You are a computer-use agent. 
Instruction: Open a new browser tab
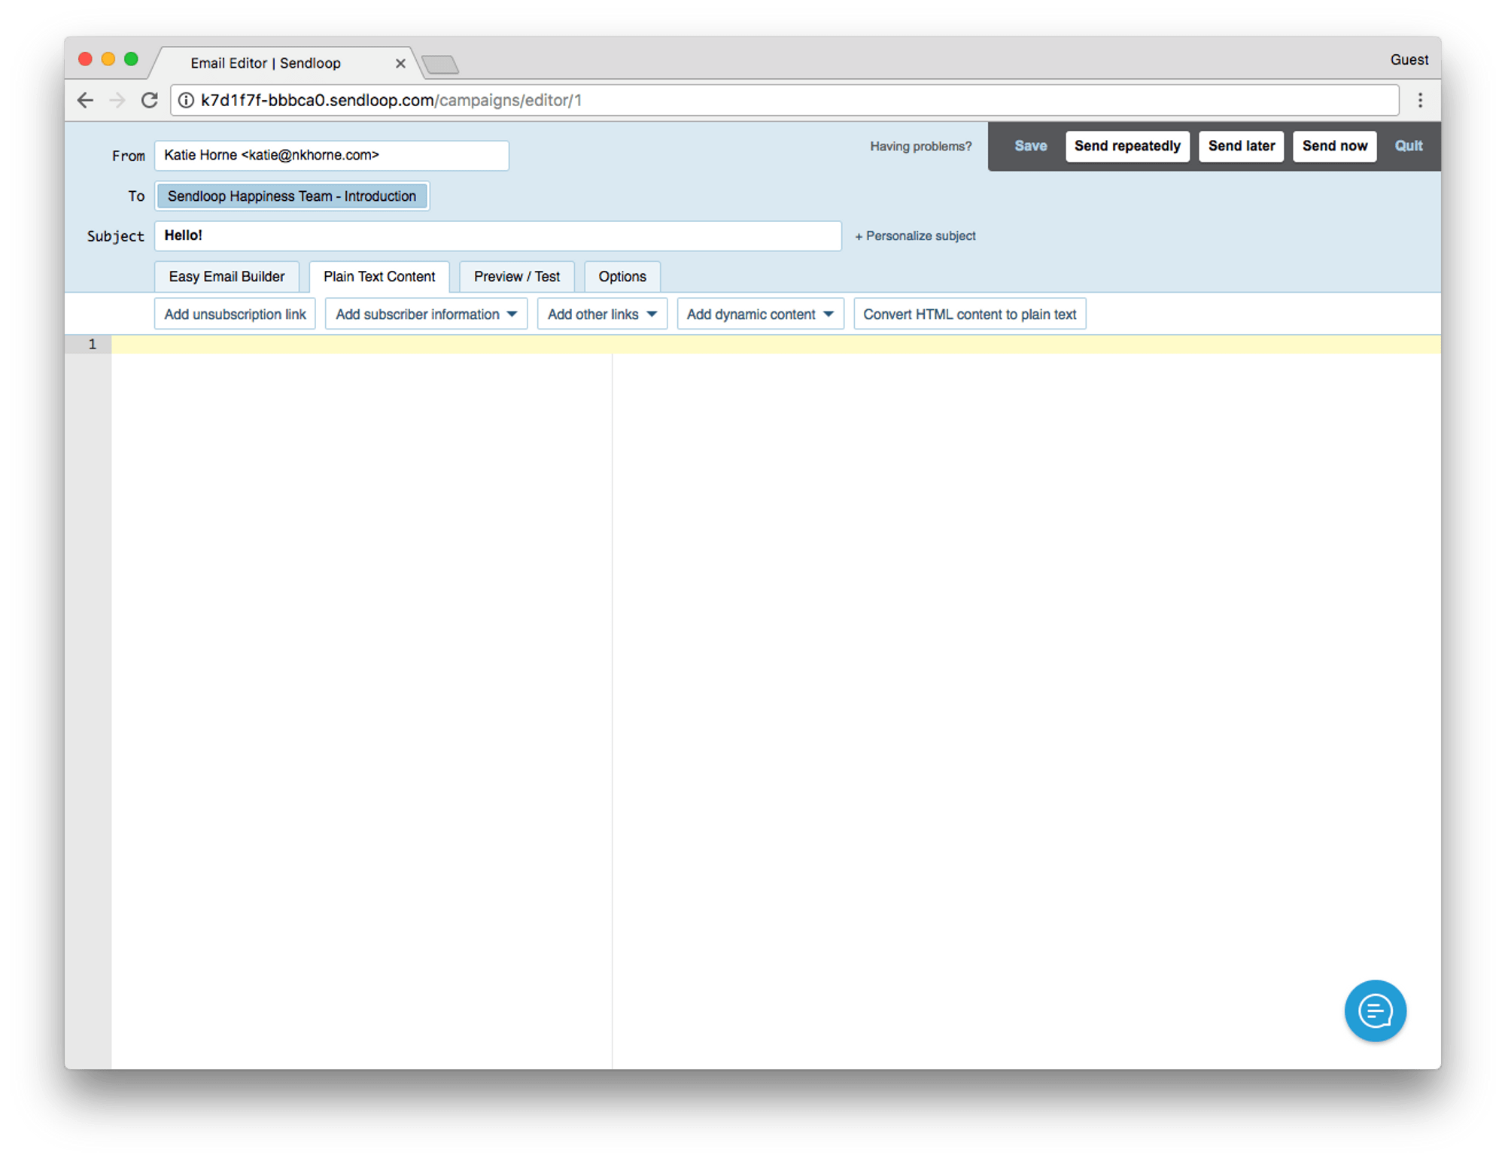tap(440, 65)
